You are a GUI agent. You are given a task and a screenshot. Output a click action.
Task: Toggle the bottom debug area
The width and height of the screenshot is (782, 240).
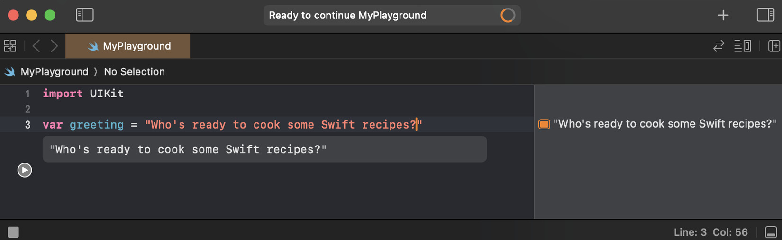tap(771, 232)
